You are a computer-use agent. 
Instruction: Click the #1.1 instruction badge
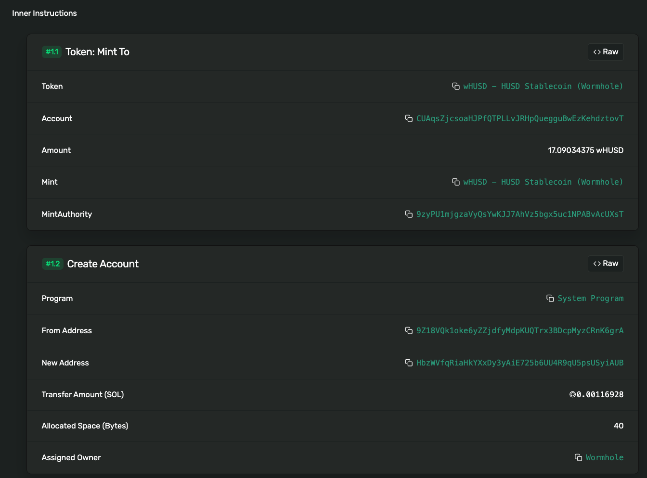(52, 52)
